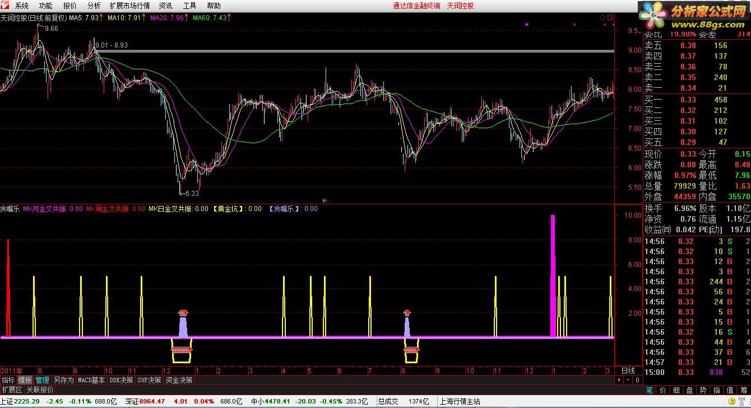Click the 上海行情主站 server label
This screenshot has height=408, width=751.
click(x=460, y=401)
